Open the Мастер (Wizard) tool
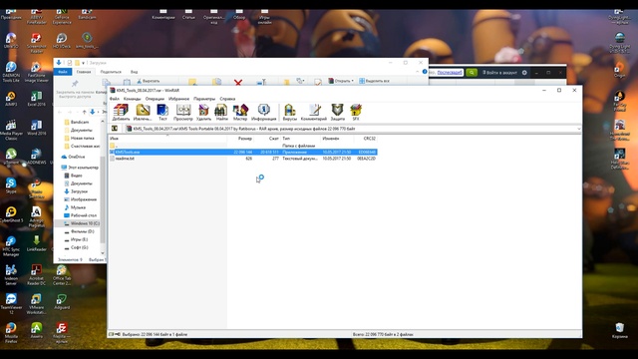Viewport: 638px width, 359px height. [x=240, y=113]
